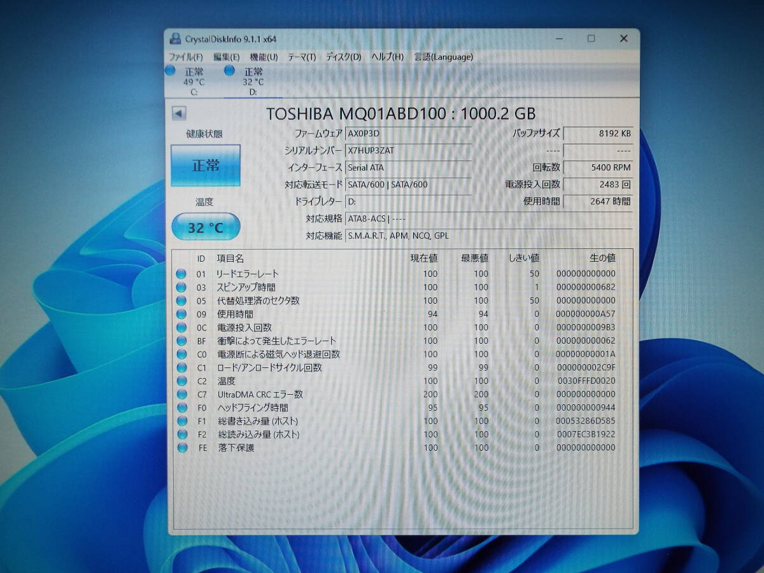The height and width of the screenshot is (573, 764).
Task: Click the power on count field 2483 回
Action: click(598, 185)
